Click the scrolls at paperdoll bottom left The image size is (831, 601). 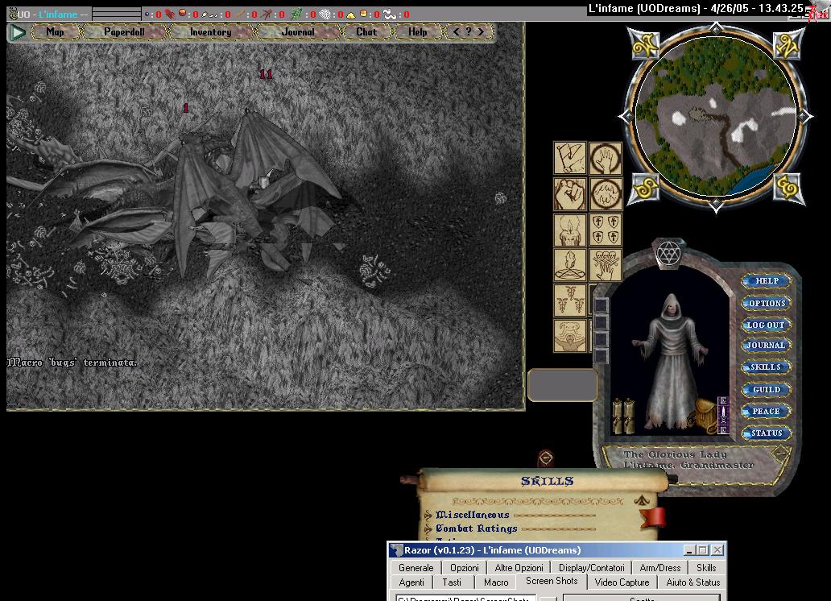tap(623, 416)
